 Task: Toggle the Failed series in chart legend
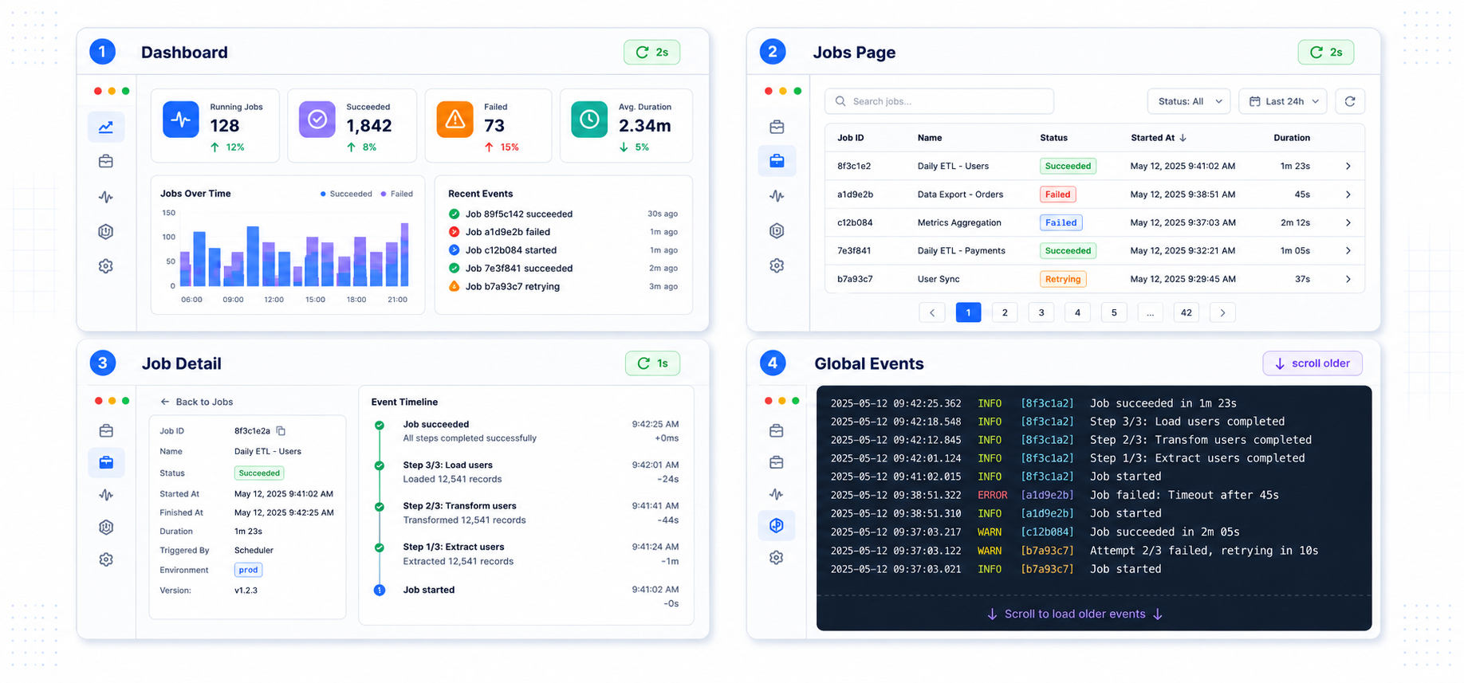[396, 194]
